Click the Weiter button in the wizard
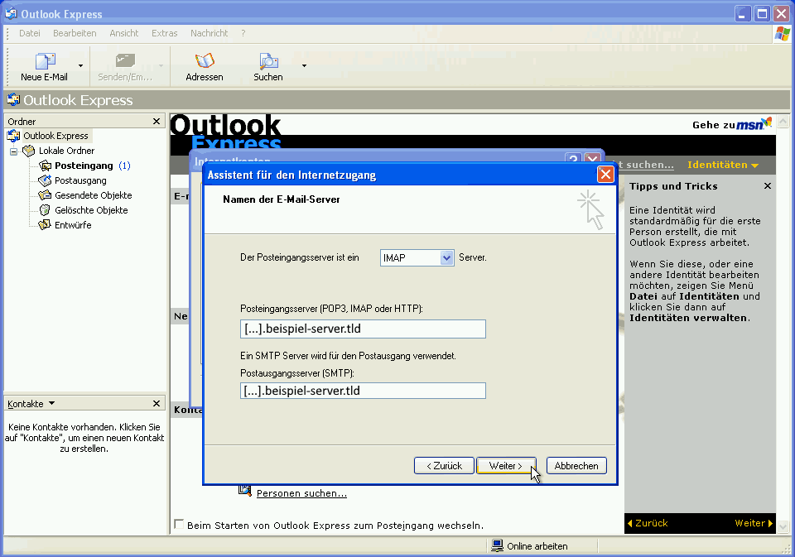The height and width of the screenshot is (557, 795). [506, 465]
